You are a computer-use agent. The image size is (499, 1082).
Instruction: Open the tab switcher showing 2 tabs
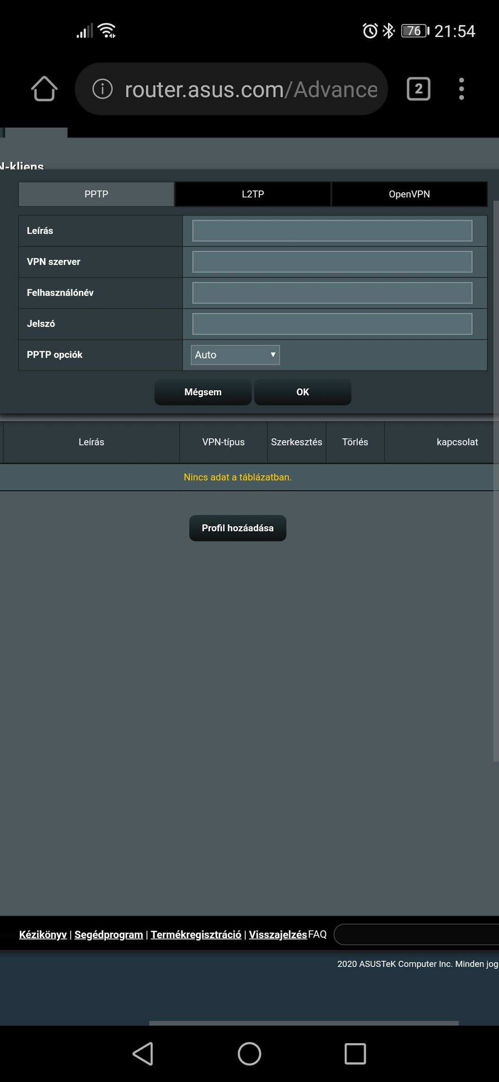pos(419,89)
